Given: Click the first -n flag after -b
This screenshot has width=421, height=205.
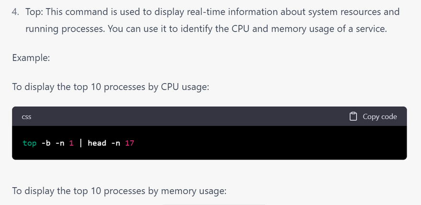Looking at the screenshot, I should coord(60,143).
